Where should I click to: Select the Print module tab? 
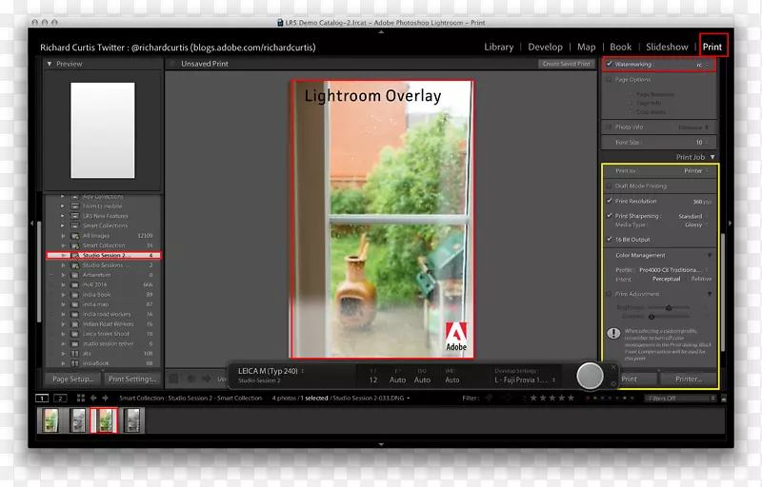(712, 47)
